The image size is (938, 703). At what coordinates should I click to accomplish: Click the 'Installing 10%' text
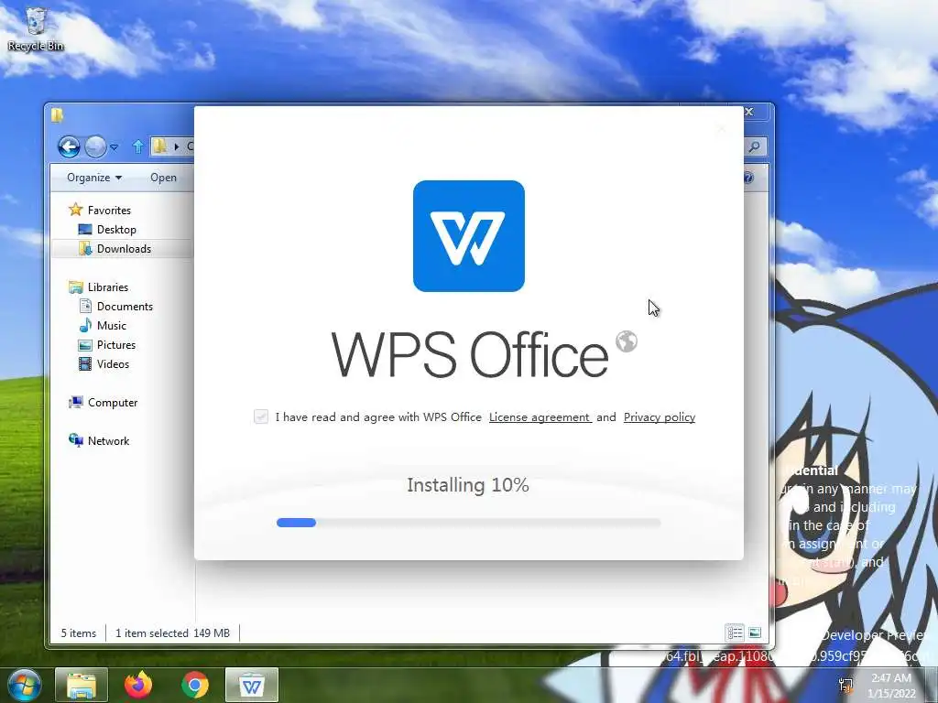pyautogui.click(x=468, y=485)
